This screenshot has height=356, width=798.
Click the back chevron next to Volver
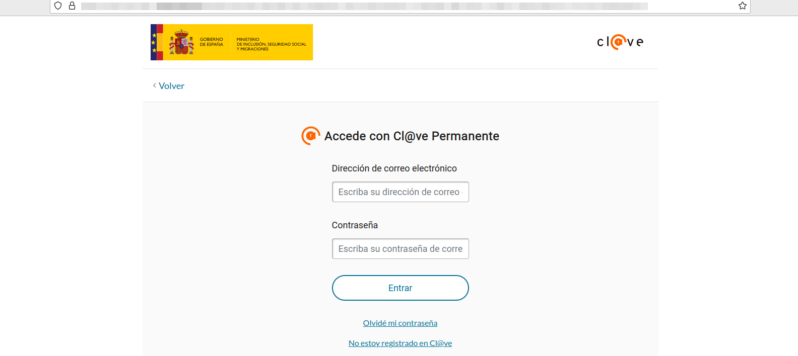[154, 86]
